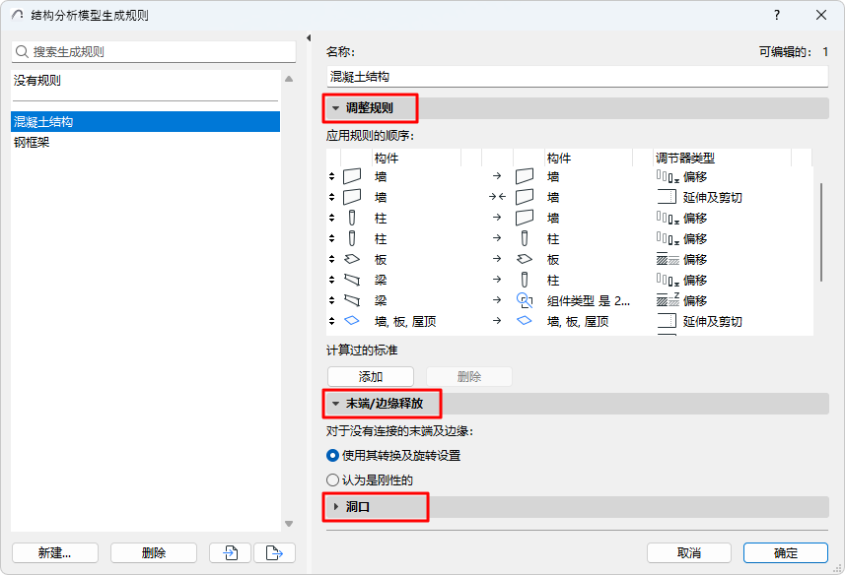845x575 pixels.
Task: Click 新建... button
Action: (55, 552)
